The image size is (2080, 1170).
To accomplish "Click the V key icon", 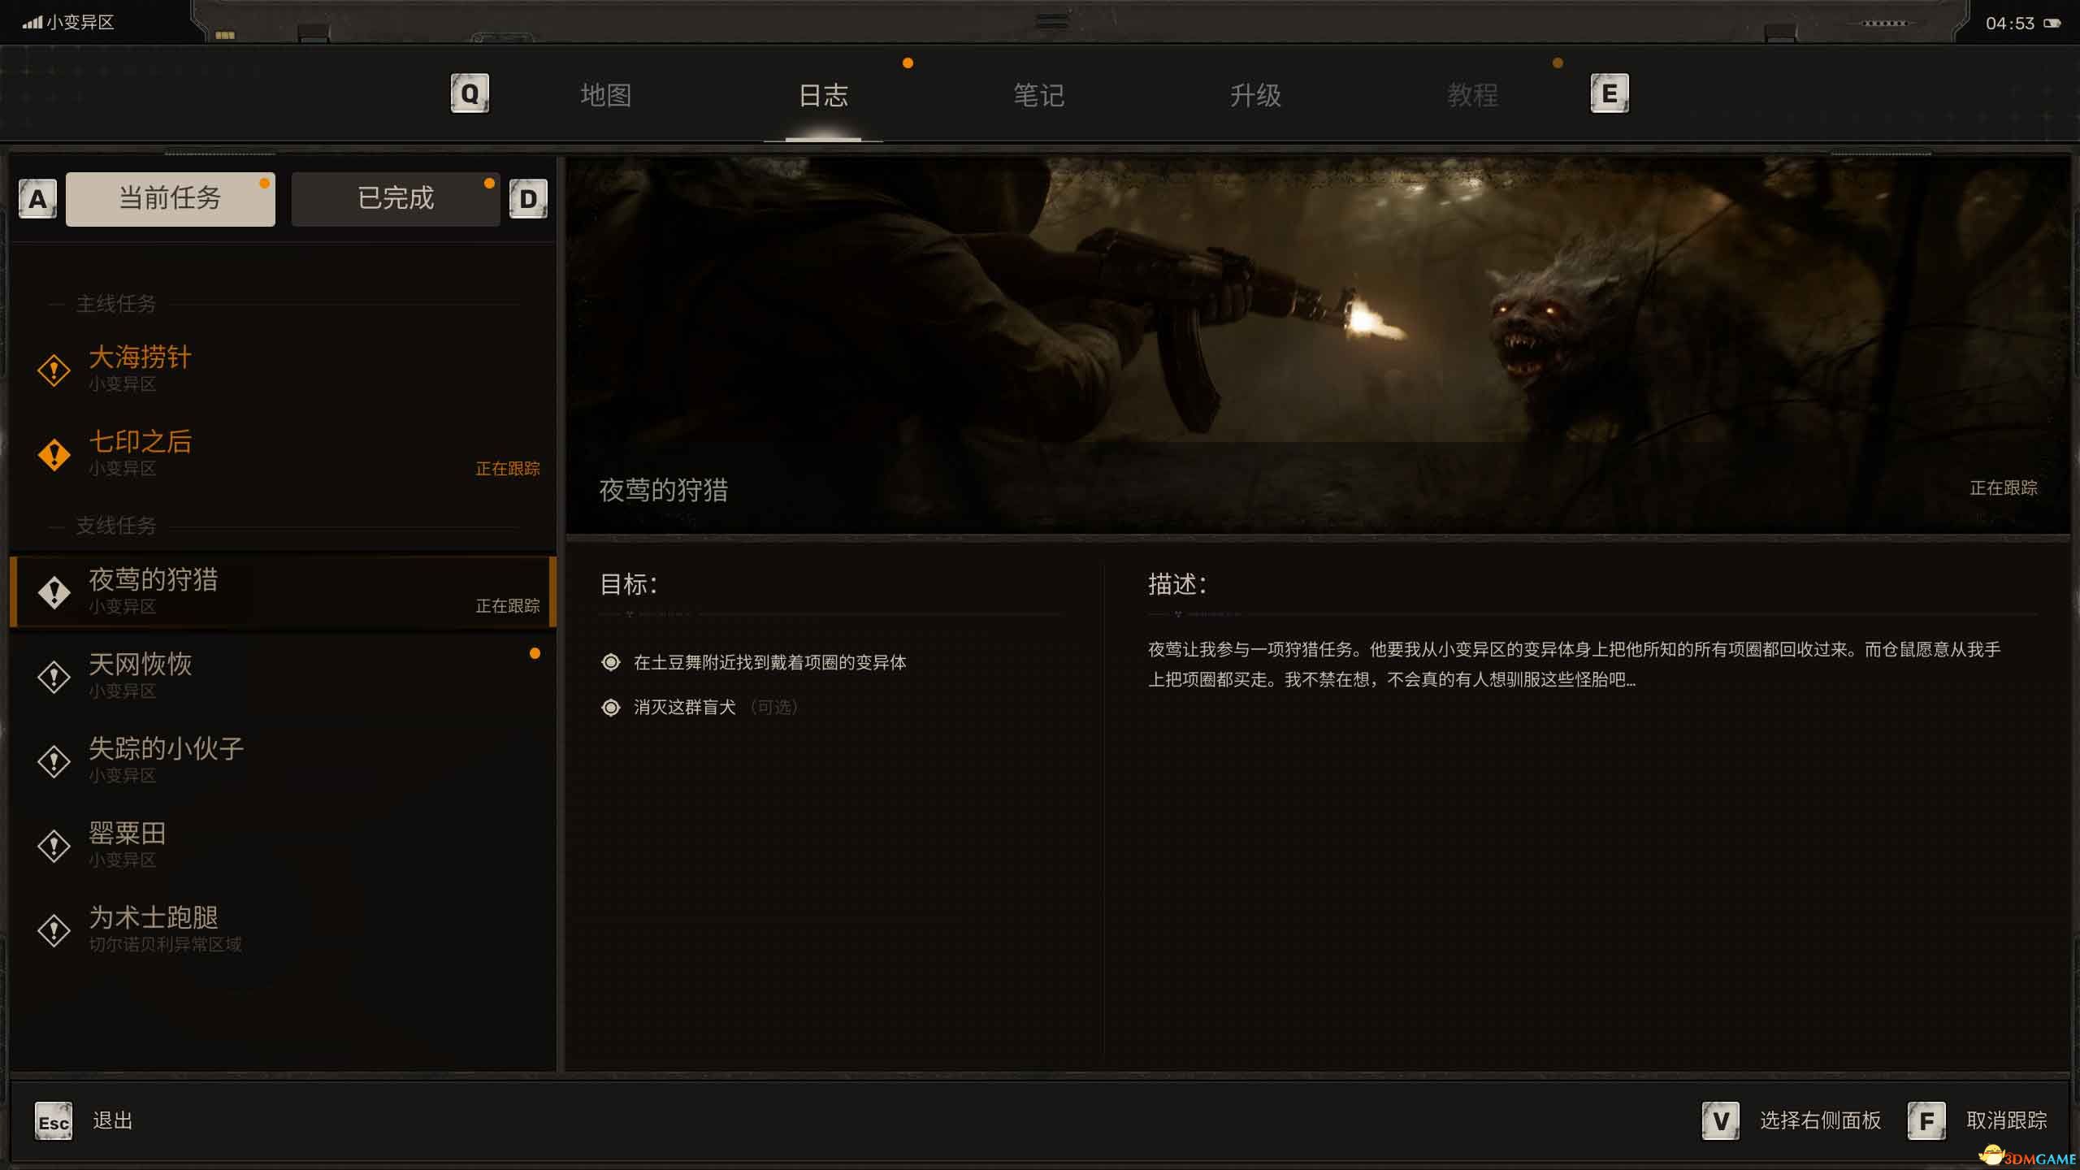I will [x=1721, y=1121].
